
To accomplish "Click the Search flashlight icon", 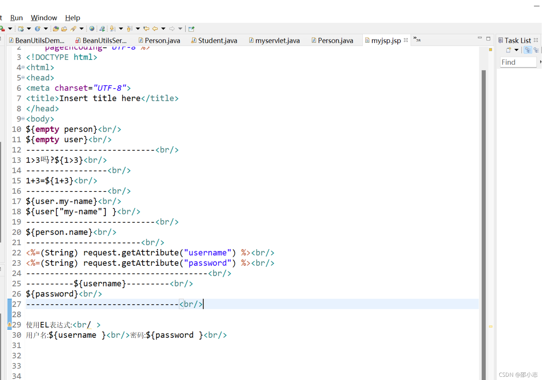I will tap(73, 29).
